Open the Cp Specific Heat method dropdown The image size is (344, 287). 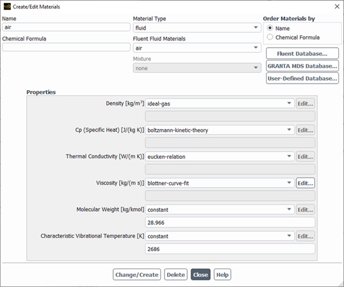click(x=220, y=130)
